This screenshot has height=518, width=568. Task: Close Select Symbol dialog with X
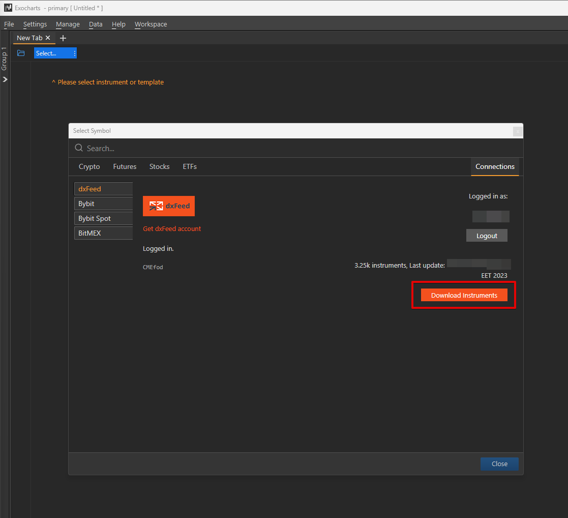click(x=518, y=131)
